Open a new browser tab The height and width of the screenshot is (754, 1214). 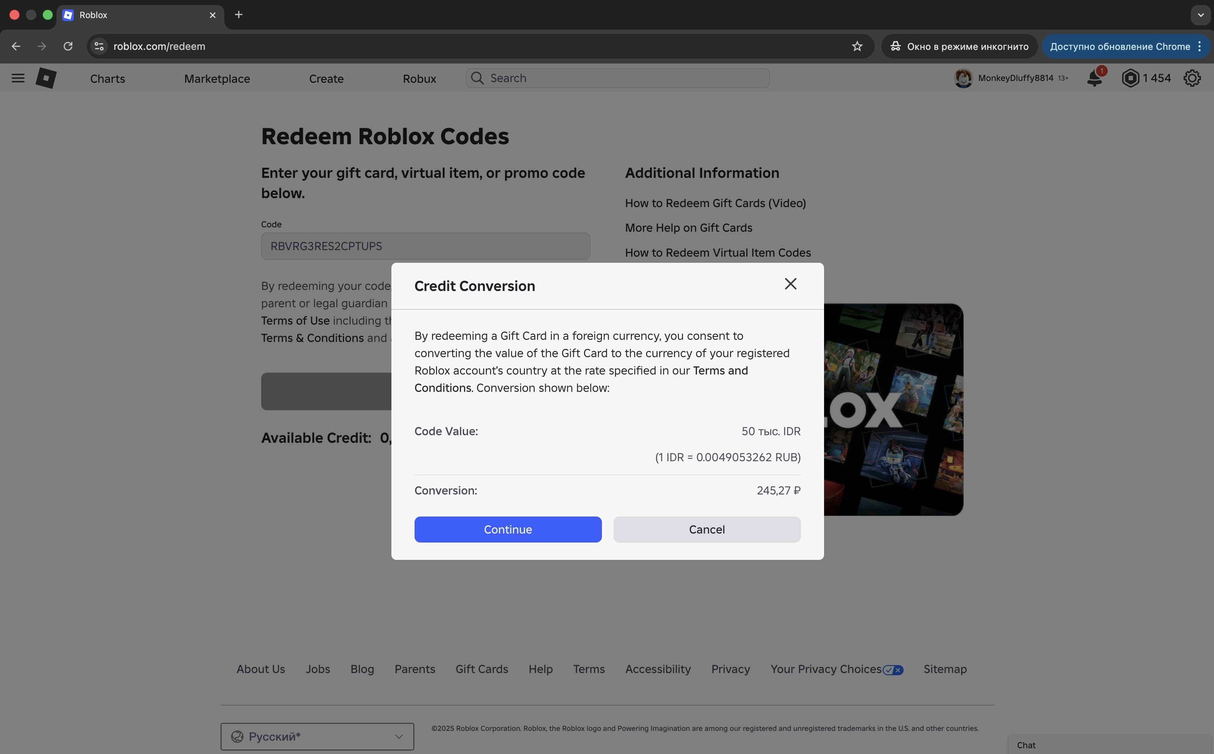point(238,14)
